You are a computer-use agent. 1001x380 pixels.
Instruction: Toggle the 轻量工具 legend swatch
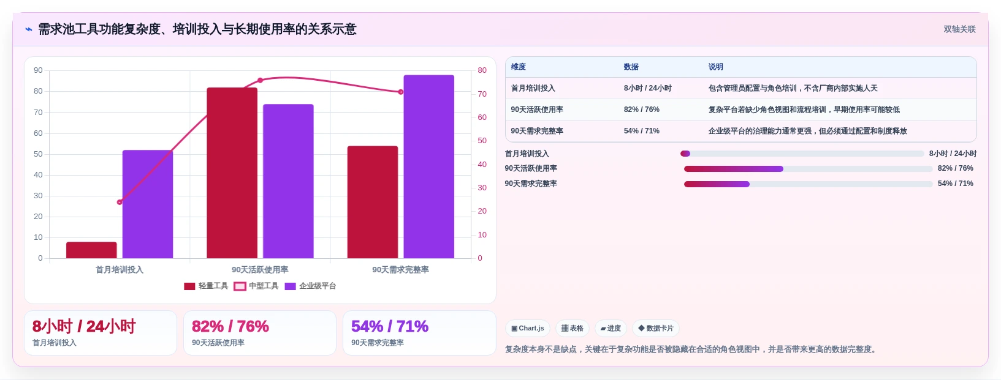point(189,286)
